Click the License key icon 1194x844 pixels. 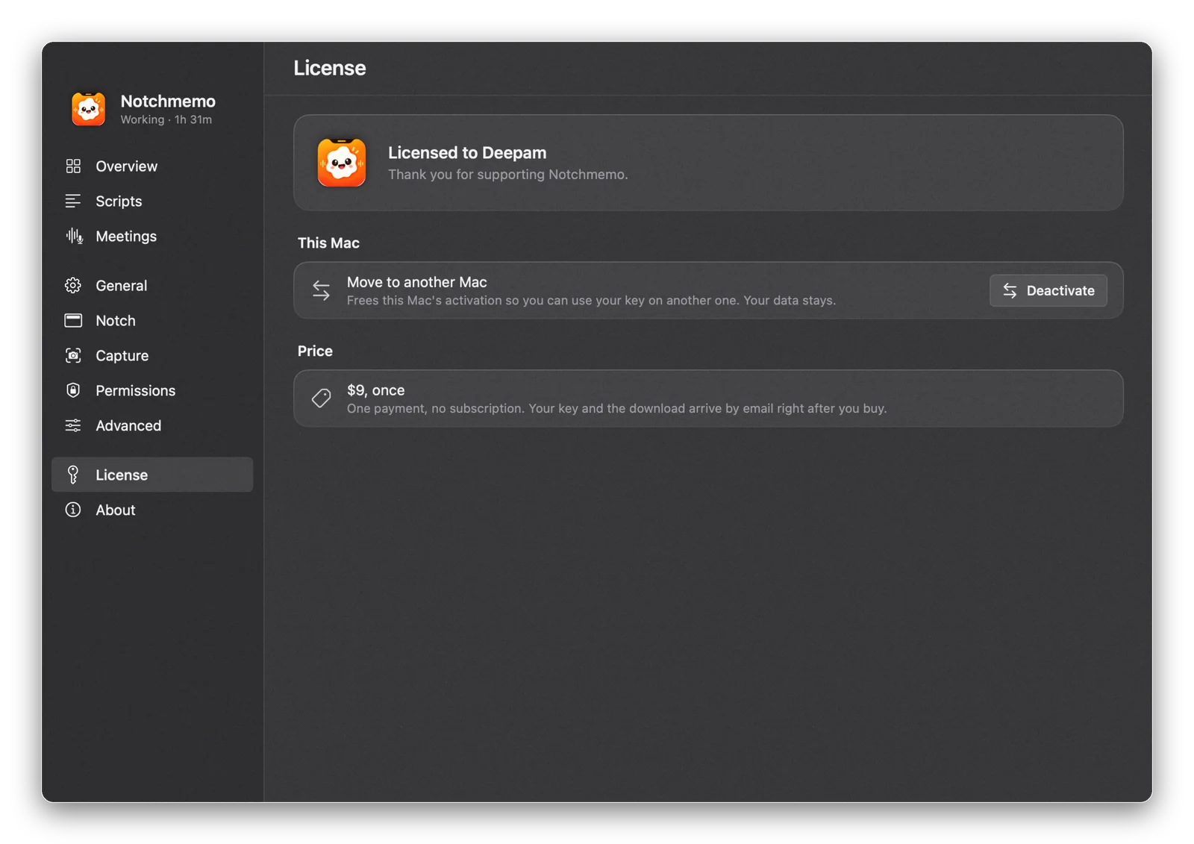73,475
